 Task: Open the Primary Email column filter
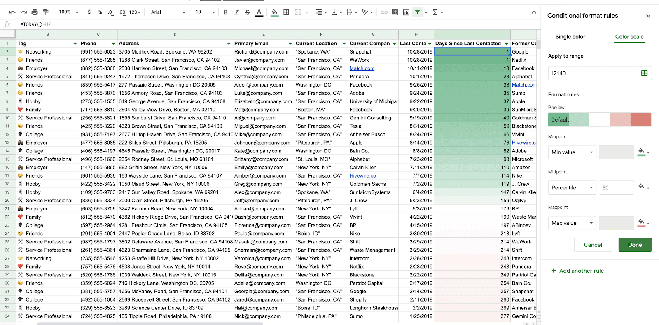pyautogui.click(x=290, y=44)
